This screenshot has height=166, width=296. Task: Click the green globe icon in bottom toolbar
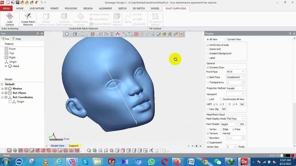pos(15,150)
